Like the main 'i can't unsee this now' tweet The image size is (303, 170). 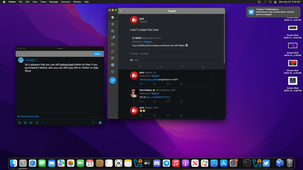click(x=182, y=66)
